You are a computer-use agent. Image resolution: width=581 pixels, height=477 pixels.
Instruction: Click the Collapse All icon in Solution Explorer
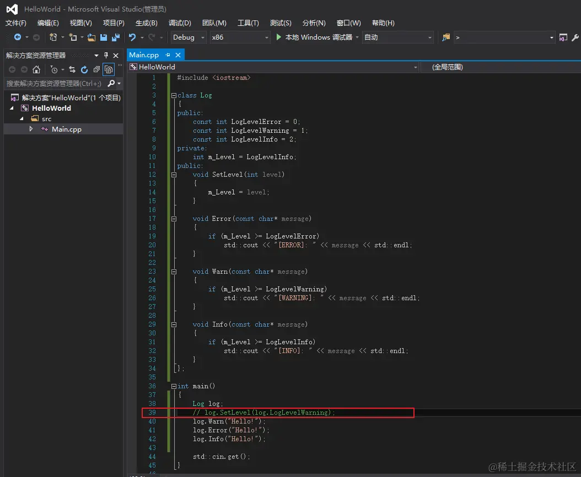coord(96,69)
